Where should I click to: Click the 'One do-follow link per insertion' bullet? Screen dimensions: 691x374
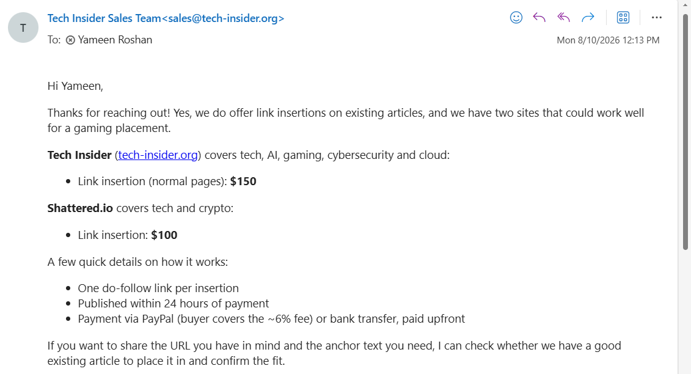(x=158, y=288)
